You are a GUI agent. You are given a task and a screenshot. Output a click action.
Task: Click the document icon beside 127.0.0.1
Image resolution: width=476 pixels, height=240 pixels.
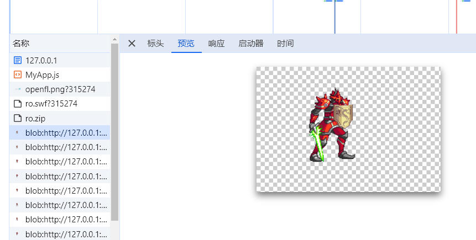[18, 60]
